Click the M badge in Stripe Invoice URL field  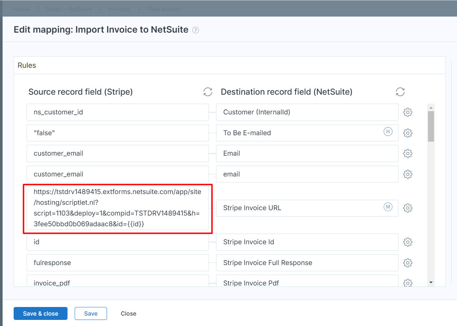coord(388,207)
